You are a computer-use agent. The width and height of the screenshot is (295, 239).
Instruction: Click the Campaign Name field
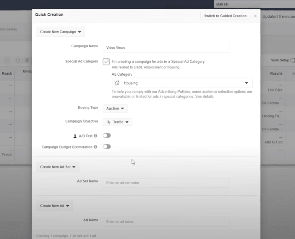(x=166, y=48)
